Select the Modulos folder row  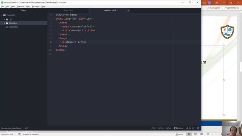(x=23, y=23)
